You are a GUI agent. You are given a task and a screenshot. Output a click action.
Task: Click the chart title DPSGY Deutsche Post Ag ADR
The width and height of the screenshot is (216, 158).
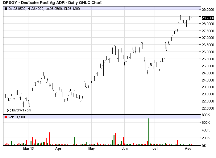pyautogui.click(x=52, y=2)
